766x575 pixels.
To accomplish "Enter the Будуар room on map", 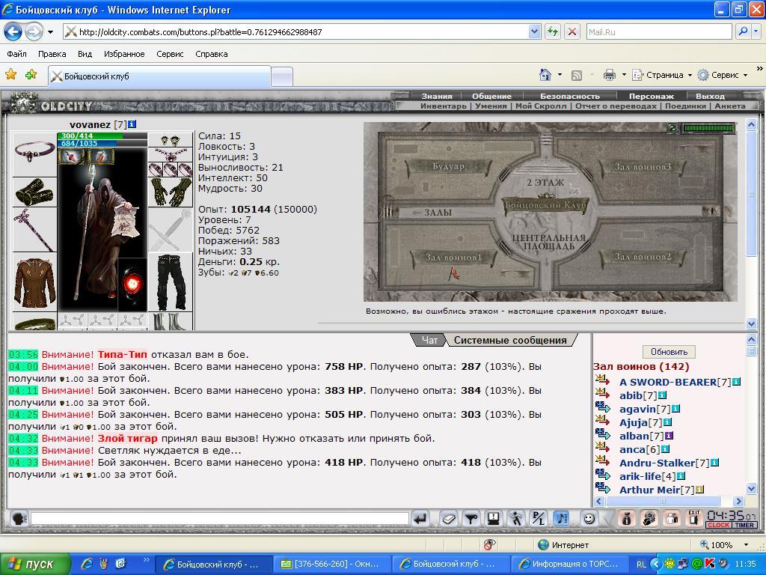I will pos(448,167).
